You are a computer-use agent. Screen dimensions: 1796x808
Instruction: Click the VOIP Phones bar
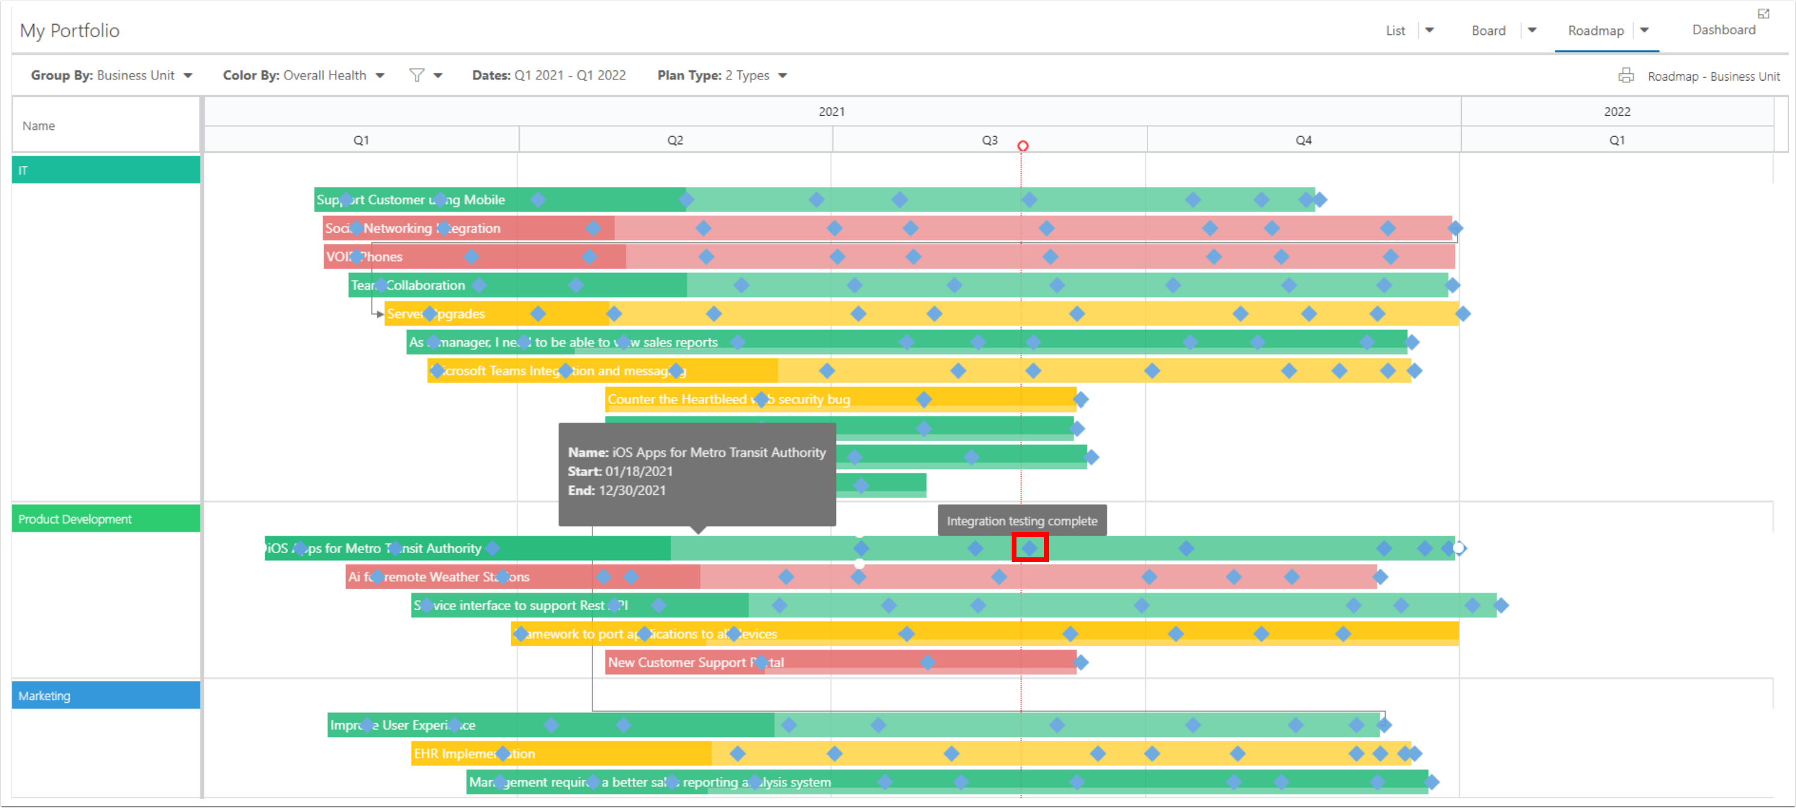pos(890,257)
